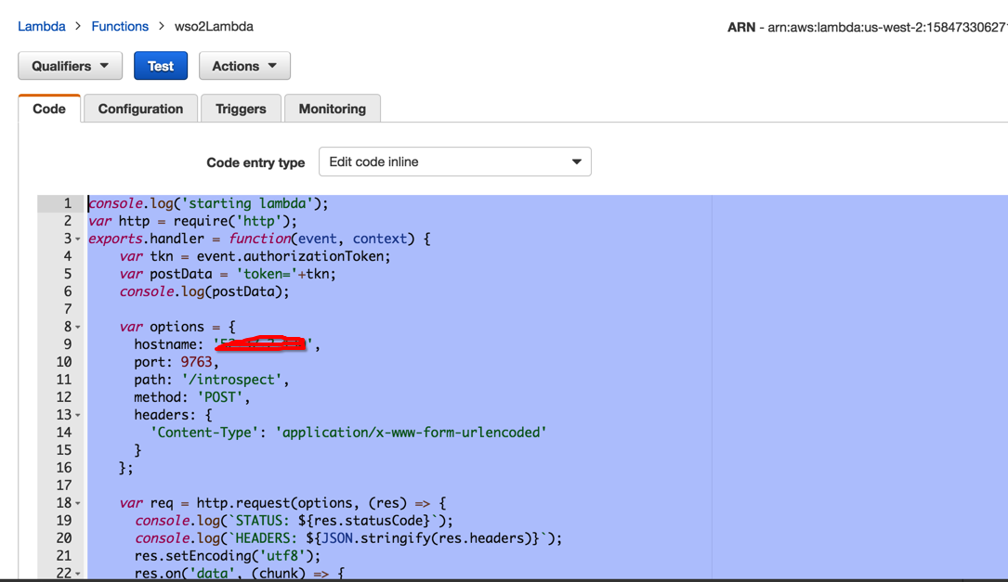Open the Actions dropdown menu
The image size is (1008, 582).
244,66
